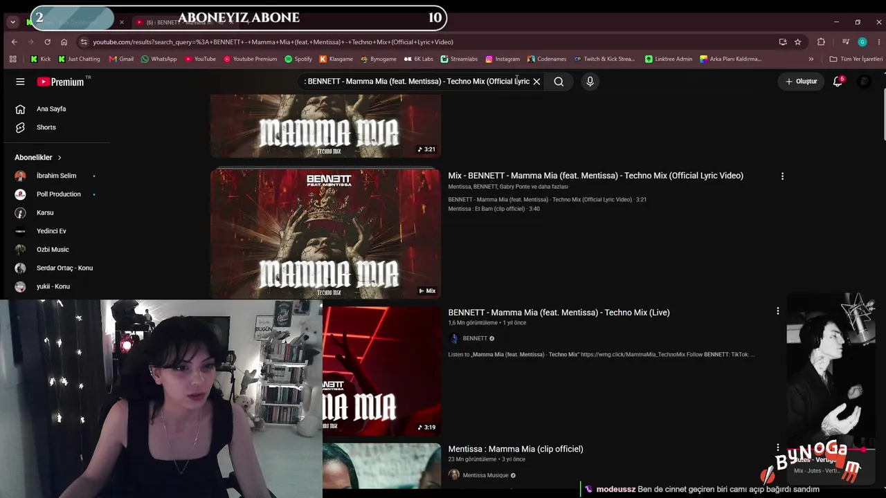
Task: Go to the YouTube Premium logo home
Action: pos(60,82)
